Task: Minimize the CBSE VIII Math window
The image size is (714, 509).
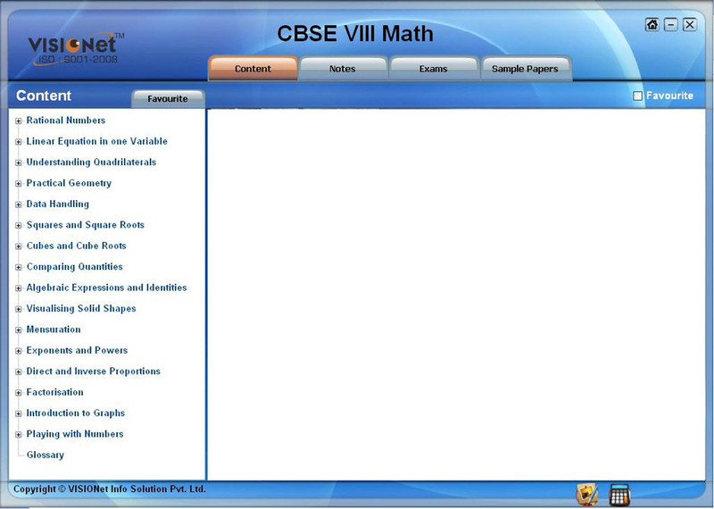Action: pyautogui.click(x=671, y=25)
